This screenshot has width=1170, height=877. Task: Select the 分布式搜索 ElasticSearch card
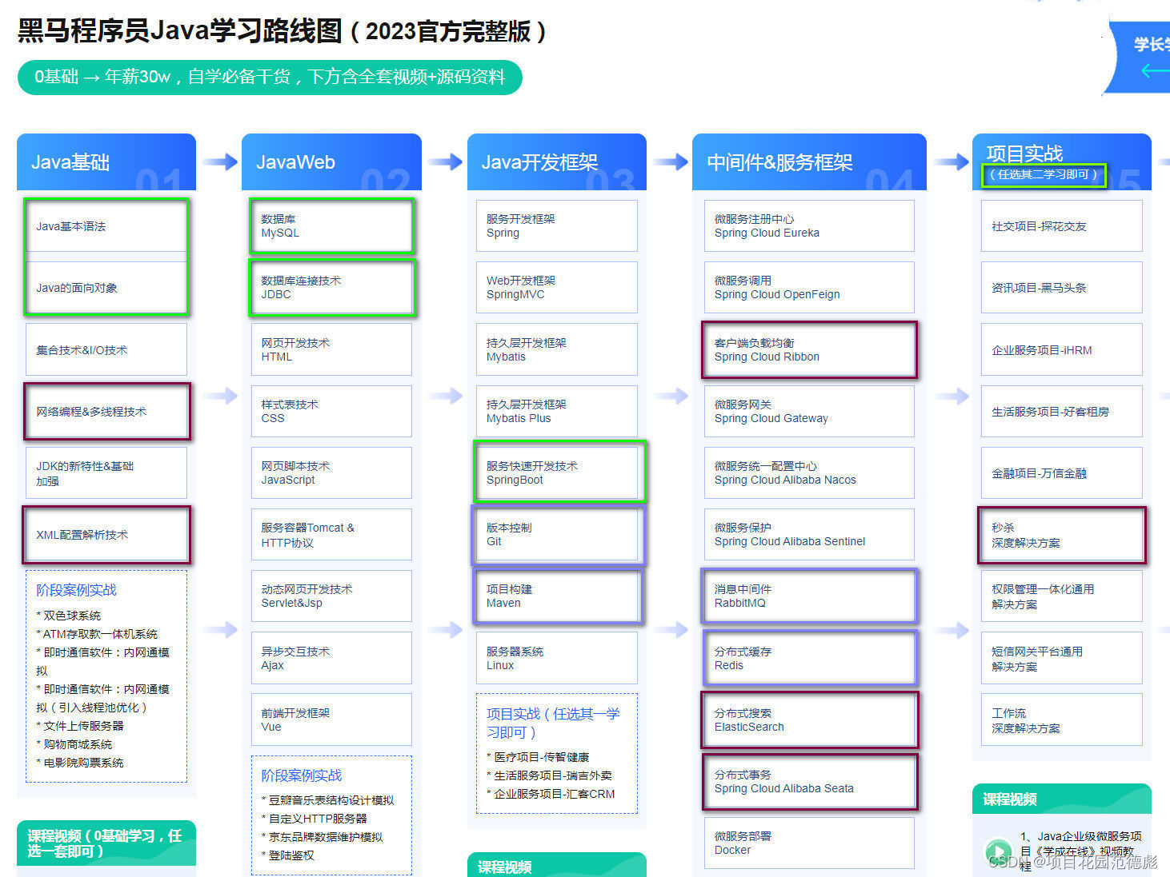click(x=809, y=720)
